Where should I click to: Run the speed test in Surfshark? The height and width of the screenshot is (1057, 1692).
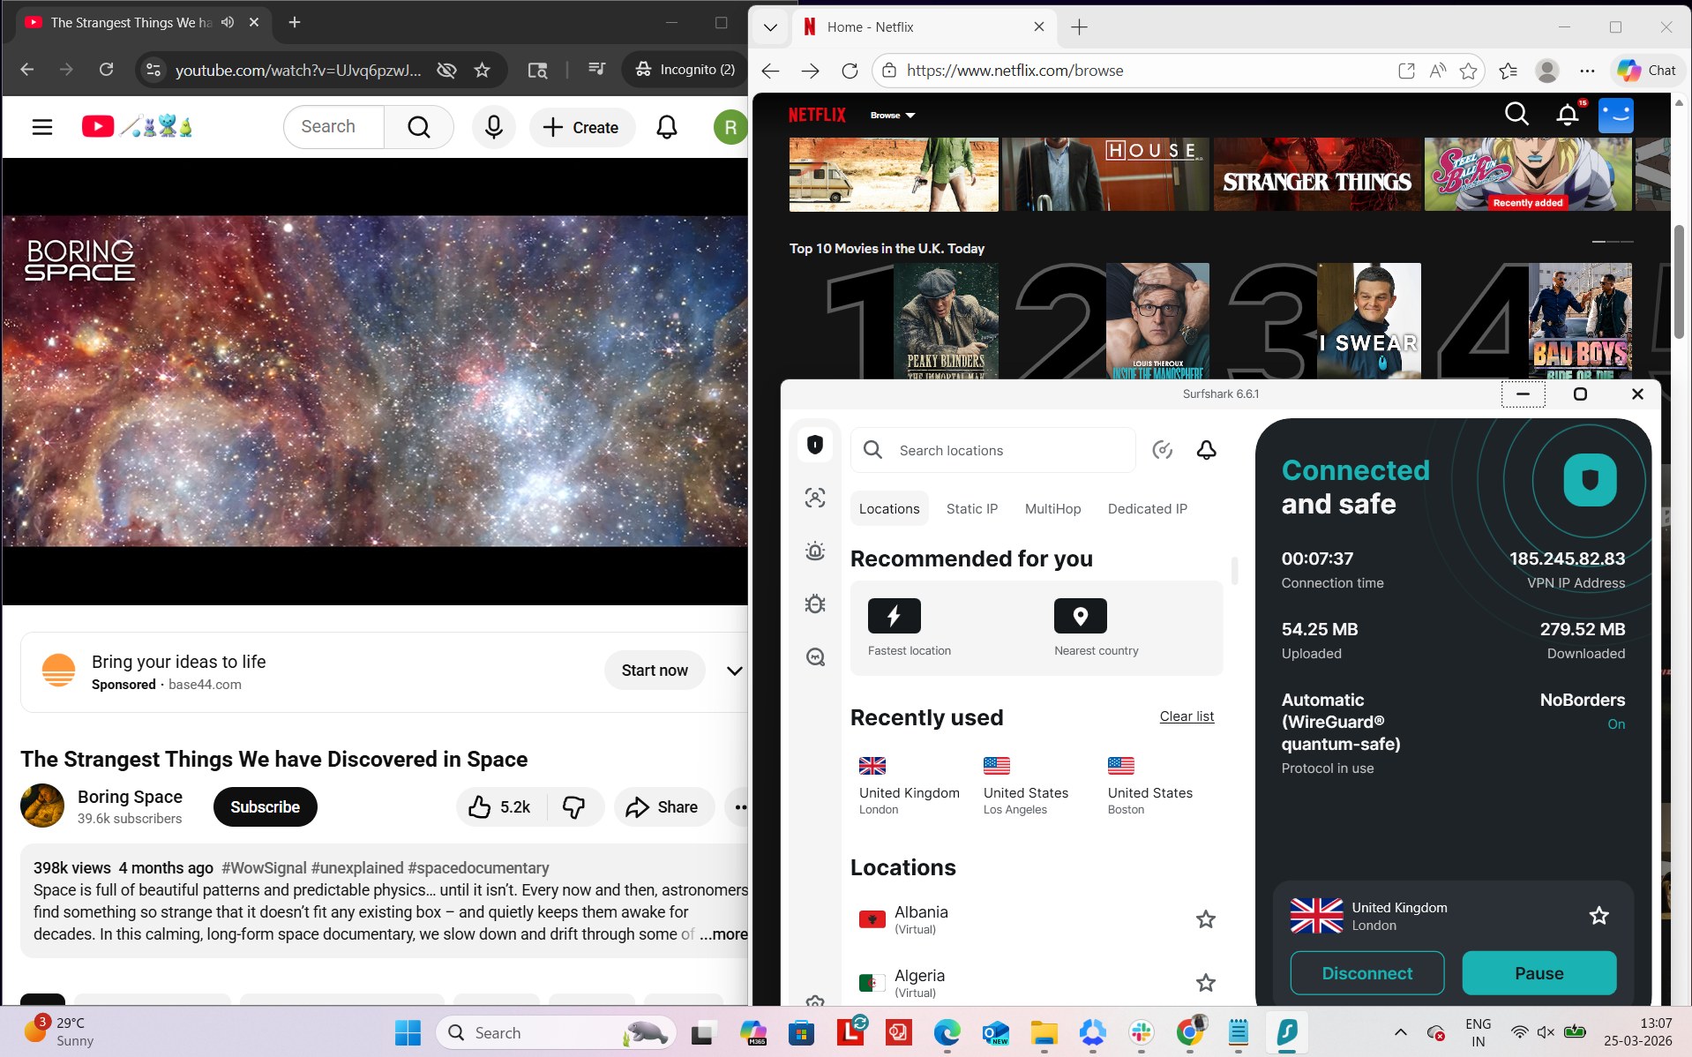click(1162, 450)
